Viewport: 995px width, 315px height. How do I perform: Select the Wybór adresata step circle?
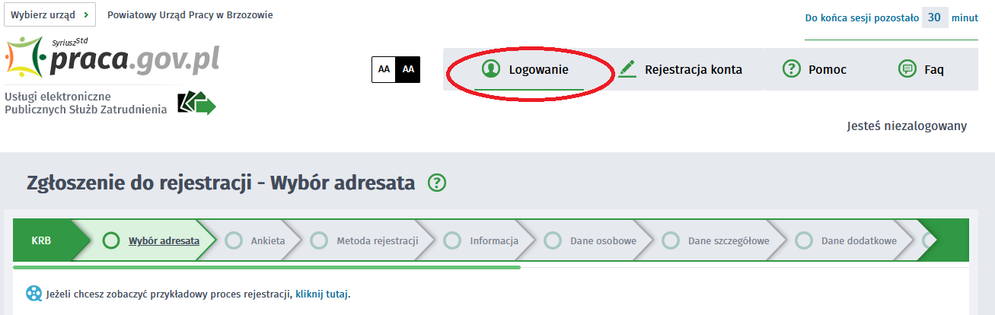click(x=111, y=241)
